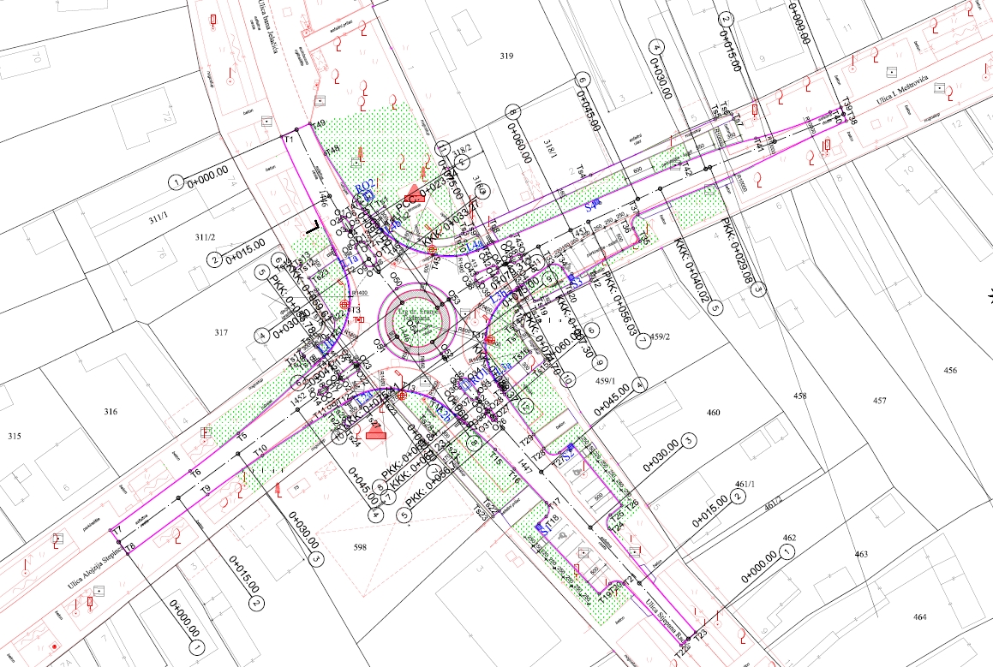This screenshot has height=667, width=993.
Task: Click parcel number 319
Action: [505, 57]
